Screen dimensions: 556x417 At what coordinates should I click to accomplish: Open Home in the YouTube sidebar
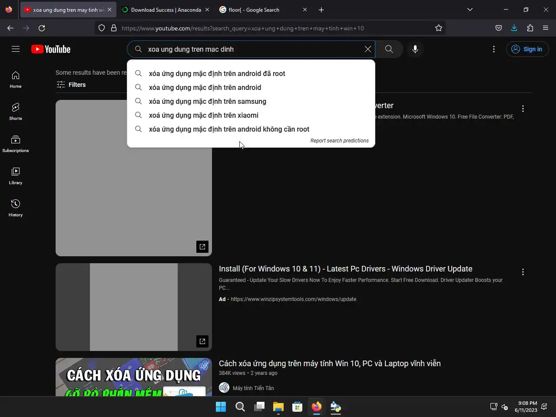click(16, 80)
